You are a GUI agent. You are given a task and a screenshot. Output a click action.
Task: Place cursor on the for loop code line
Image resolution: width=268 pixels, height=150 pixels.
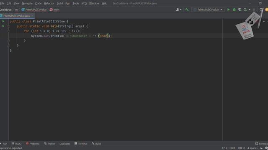(52, 31)
